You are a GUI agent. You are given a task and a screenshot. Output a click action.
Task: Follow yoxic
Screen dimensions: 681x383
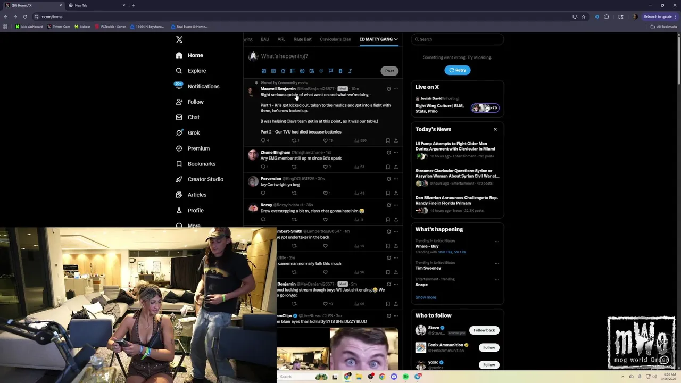[489, 365]
